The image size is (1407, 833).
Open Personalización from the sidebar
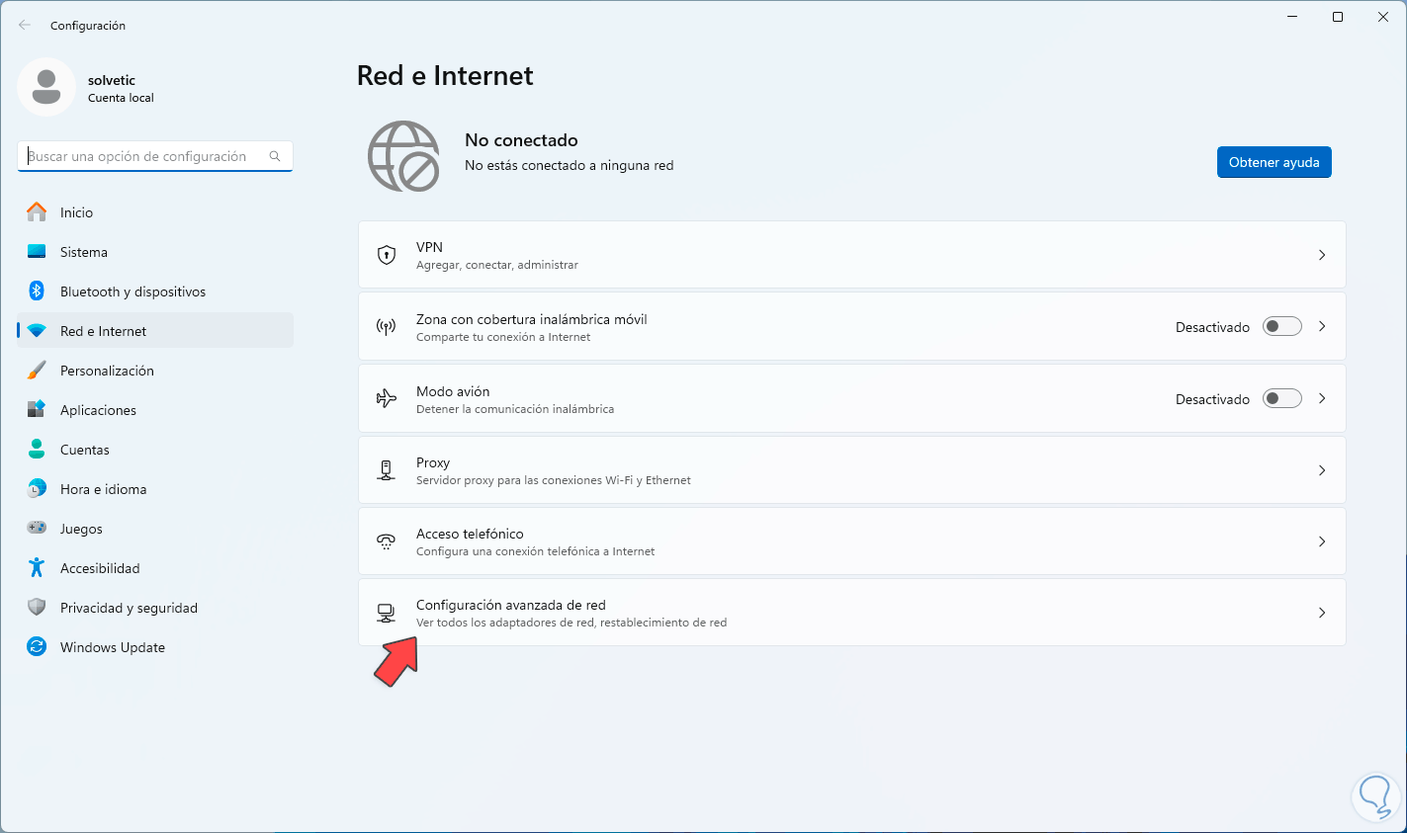(107, 371)
